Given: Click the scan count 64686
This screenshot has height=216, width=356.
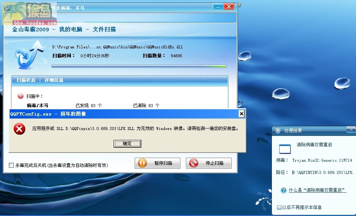Looking at the screenshot, I should (x=176, y=56).
